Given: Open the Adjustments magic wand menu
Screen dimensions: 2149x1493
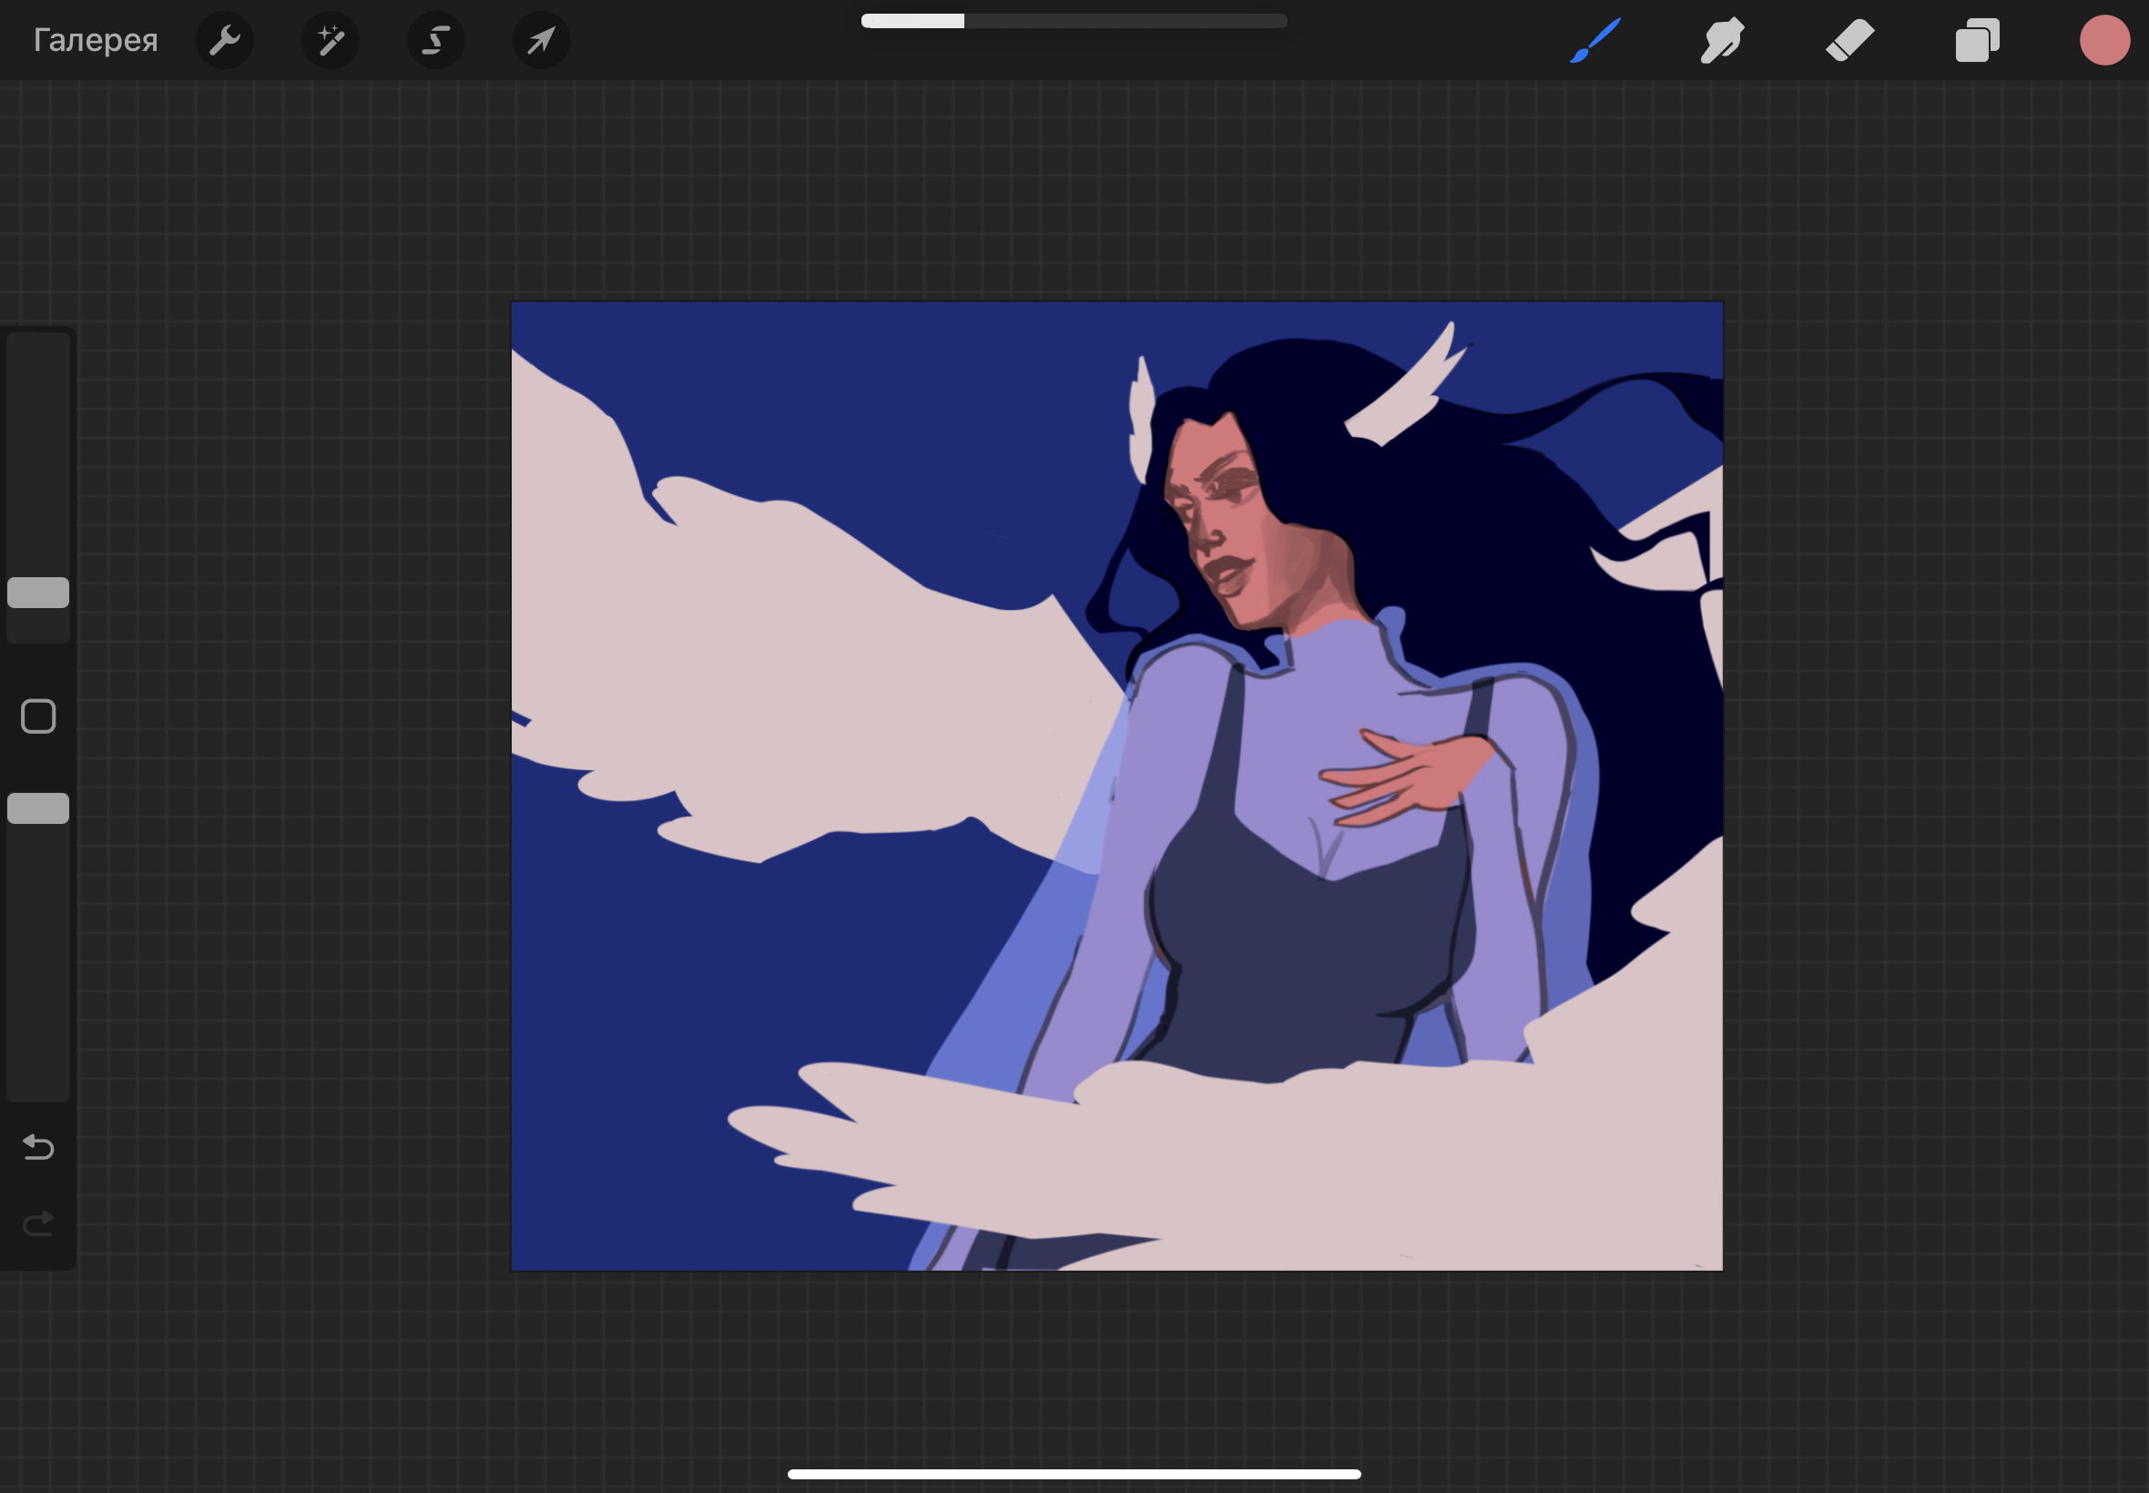Looking at the screenshot, I should point(331,40).
